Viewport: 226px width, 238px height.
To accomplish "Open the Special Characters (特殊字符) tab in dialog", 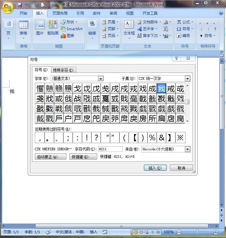I will coord(63,70).
